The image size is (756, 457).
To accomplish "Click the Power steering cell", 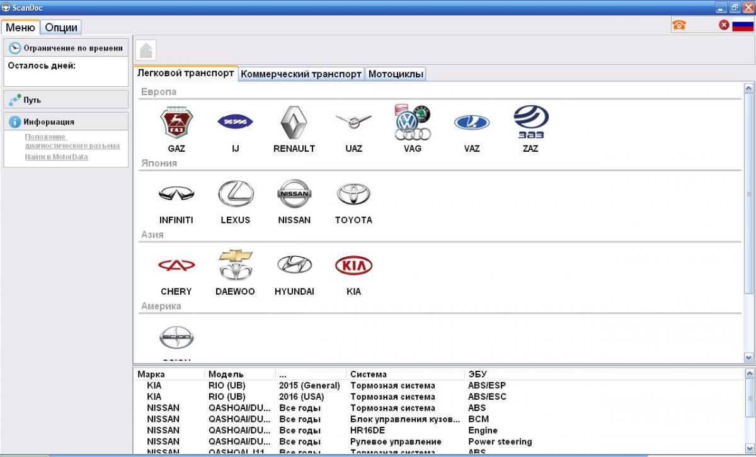I will point(500,442).
